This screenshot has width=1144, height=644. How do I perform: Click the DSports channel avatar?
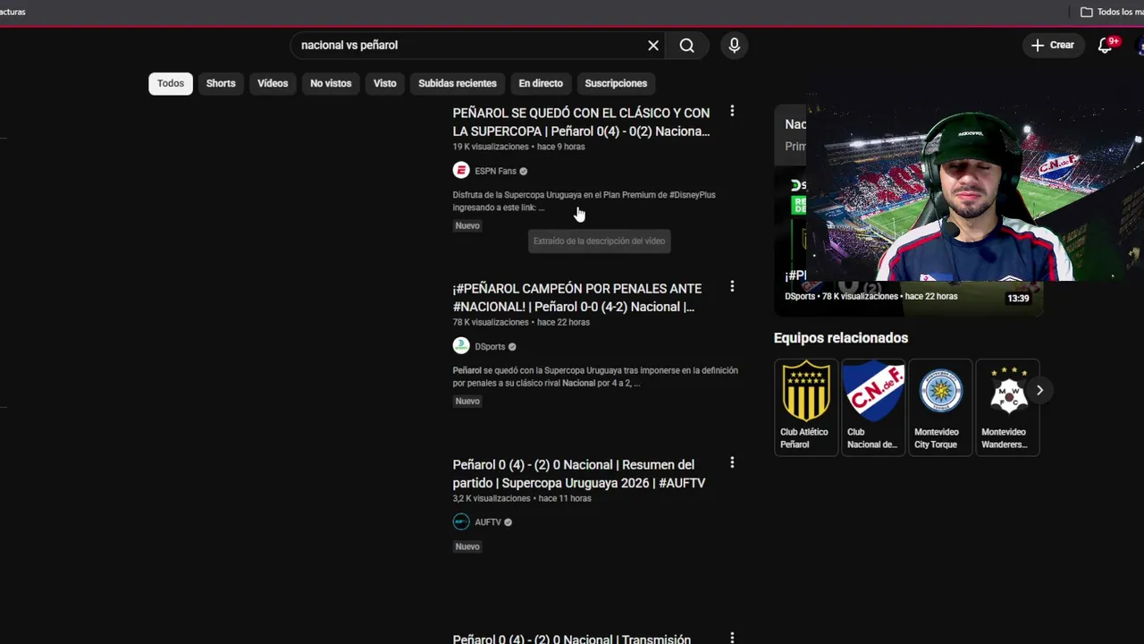[461, 346]
